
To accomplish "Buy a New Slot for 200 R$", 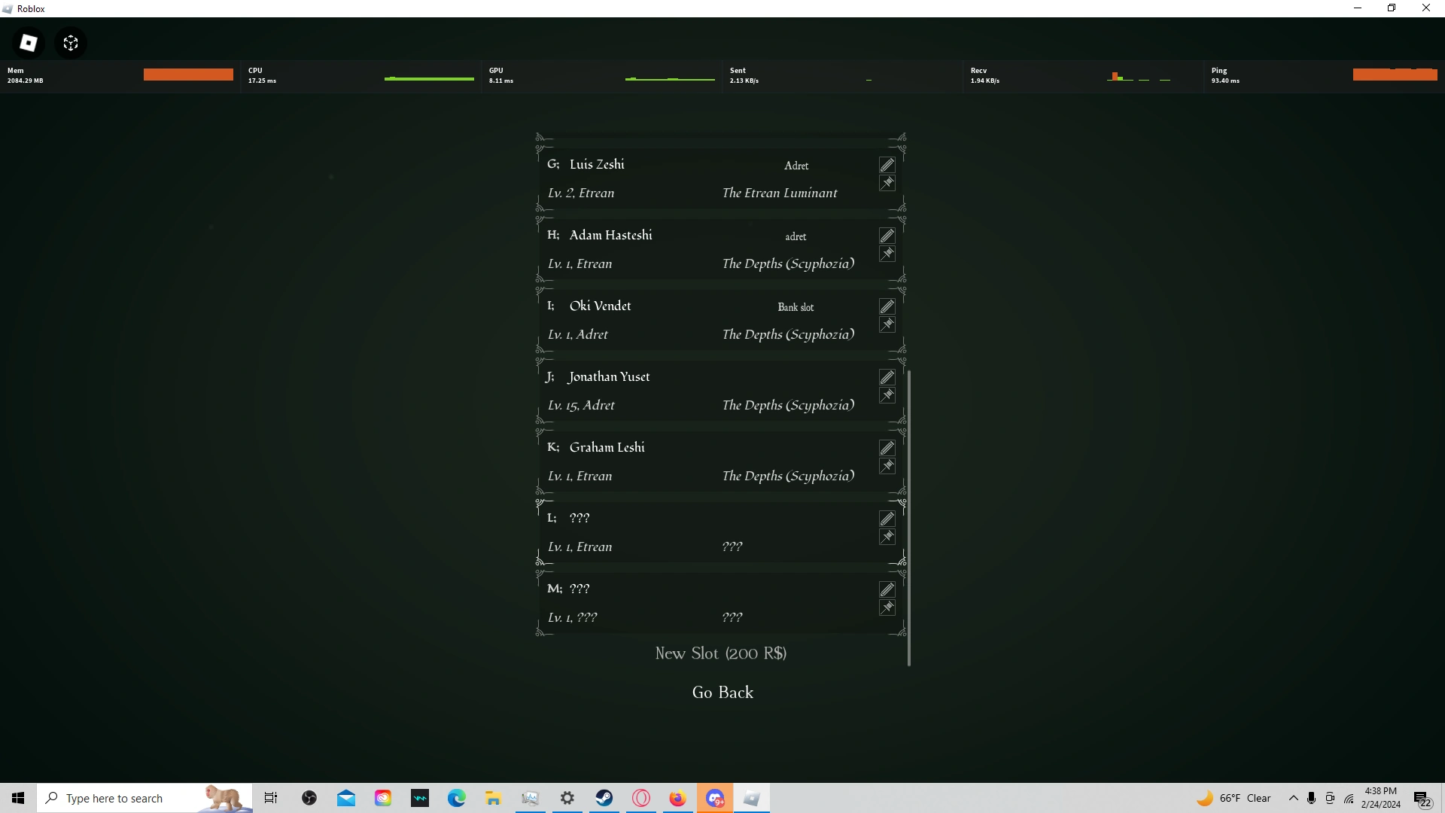I will pyautogui.click(x=721, y=653).
